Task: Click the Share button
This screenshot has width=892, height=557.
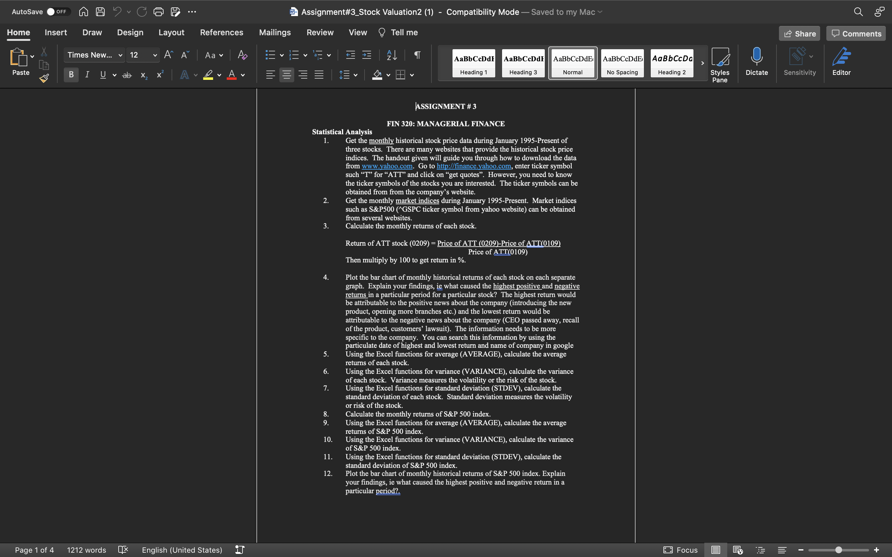Action: [799, 33]
